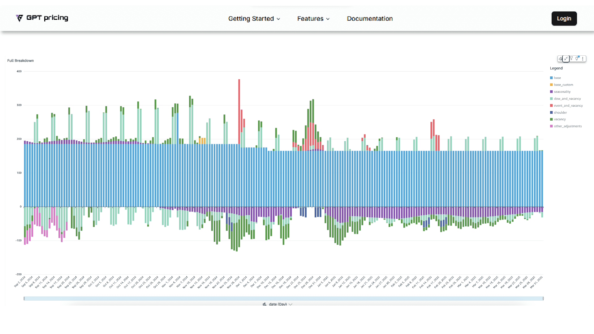Expand the Features dropdown menu

coord(313,19)
